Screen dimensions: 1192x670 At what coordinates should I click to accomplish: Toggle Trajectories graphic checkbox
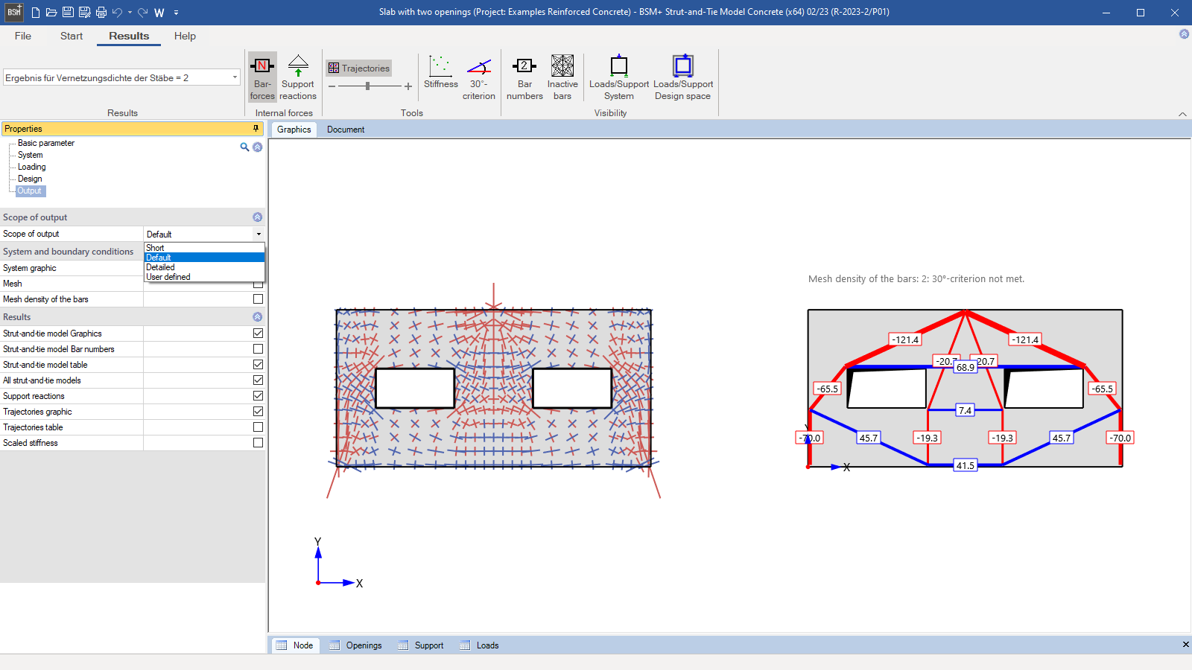(258, 412)
